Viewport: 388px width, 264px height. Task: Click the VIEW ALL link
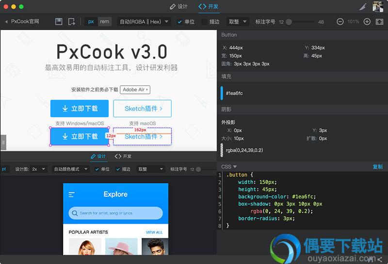(x=154, y=233)
